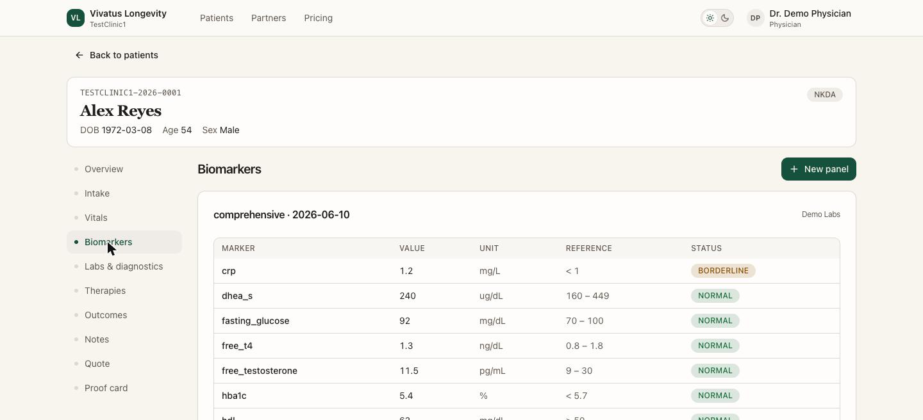Click the Vivatus Longevity clinic name
Image resolution: width=923 pixels, height=420 pixels.
pyautogui.click(x=128, y=13)
